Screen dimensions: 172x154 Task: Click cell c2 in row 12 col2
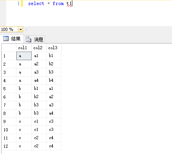tap(39, 146)
